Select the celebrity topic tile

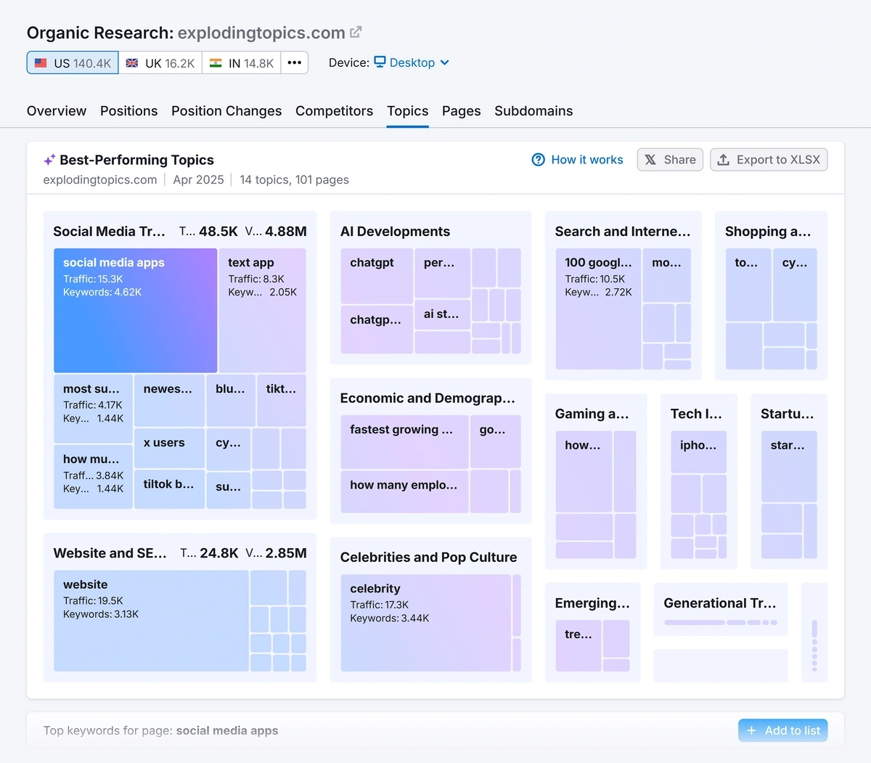426,622
